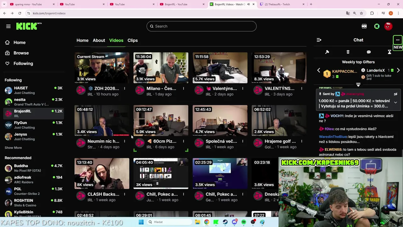Switch to the Home channel tab
The height and width of the screenshot is (227, 403).
tap(82, 40)
